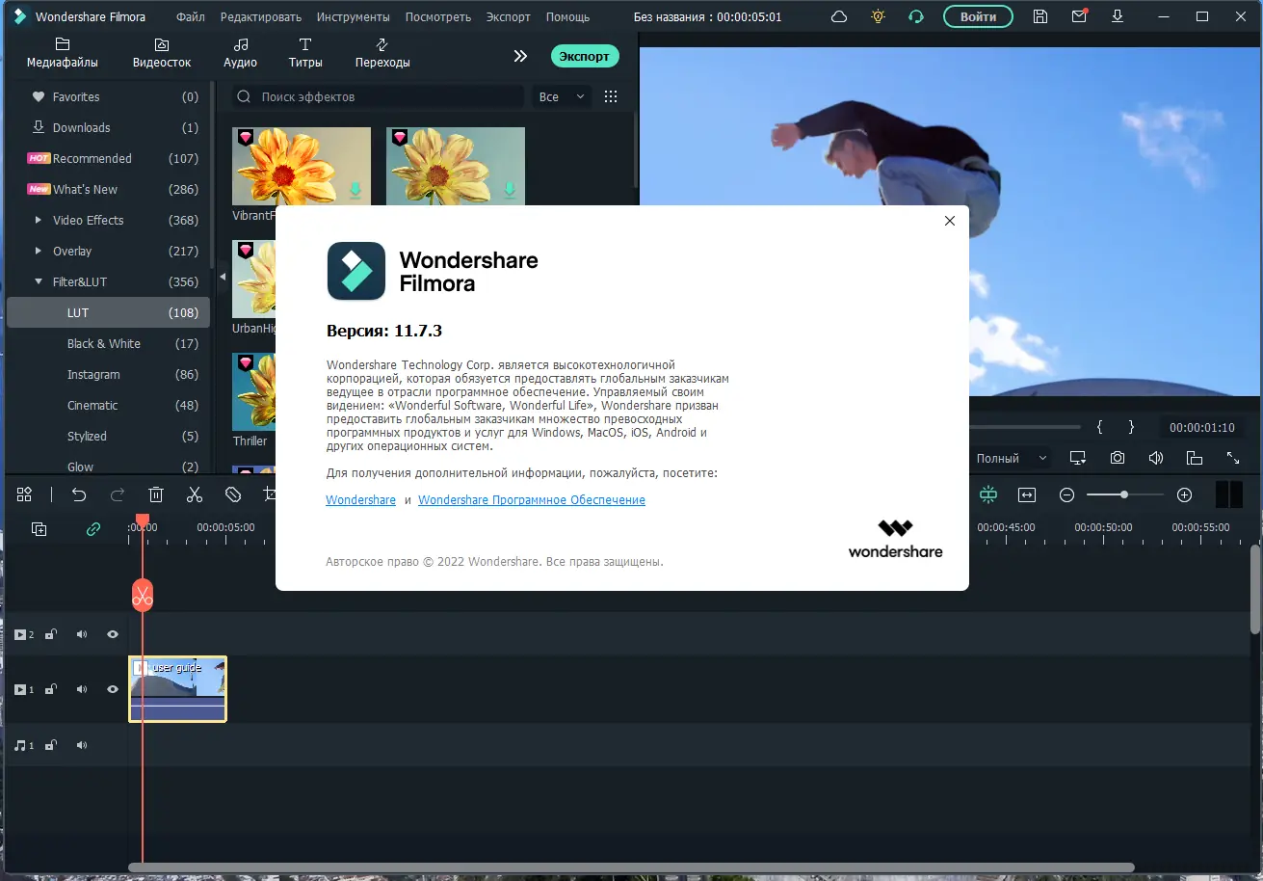Expand the Overlay category
Image resolution: width=1263 pixels, height=881 pixels.
pos(39,251)
